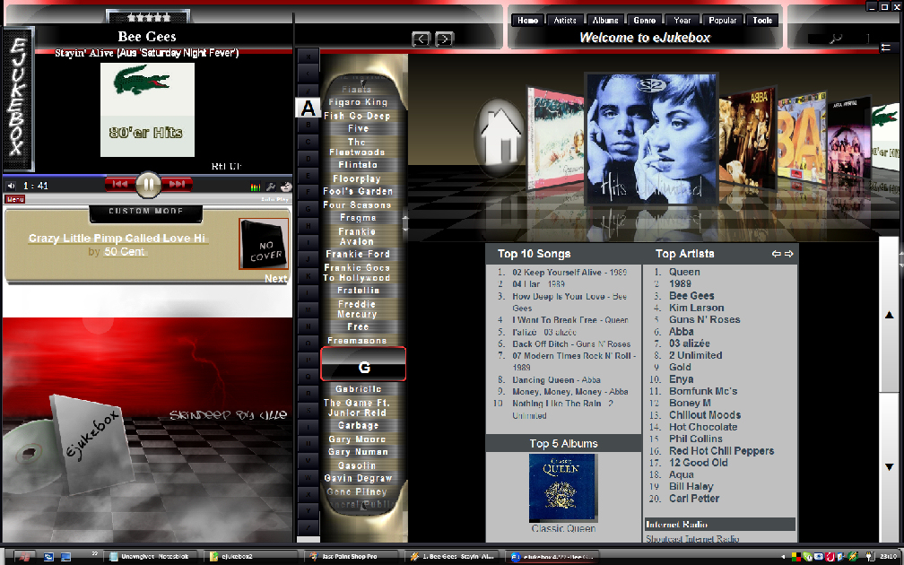Open the Tools tab
The height and width of the screenshot is (565, 904).
[x=762, y=20]
